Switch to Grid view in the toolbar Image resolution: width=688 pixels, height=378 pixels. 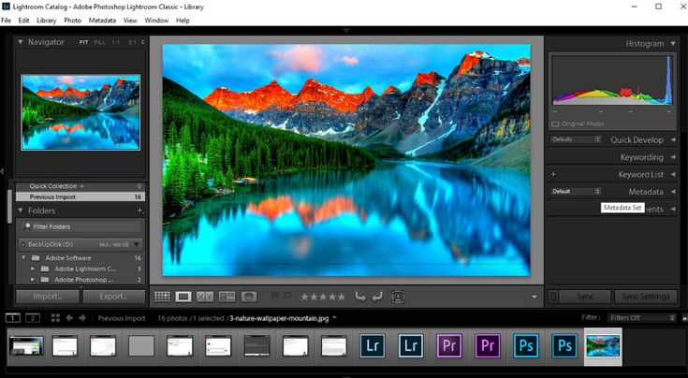click(x=162, y=297)
